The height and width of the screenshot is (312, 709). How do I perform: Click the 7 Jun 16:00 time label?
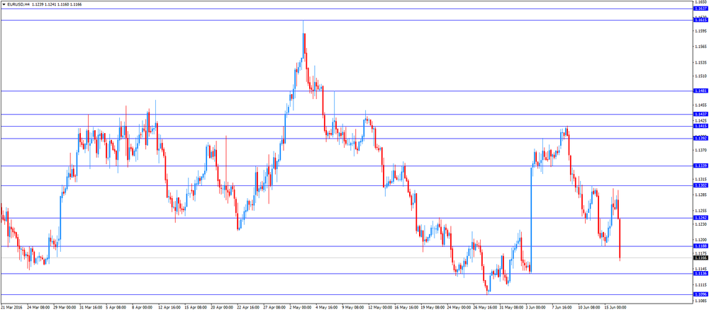(563, 307)
